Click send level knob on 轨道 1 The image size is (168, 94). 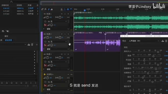(51, 25)
